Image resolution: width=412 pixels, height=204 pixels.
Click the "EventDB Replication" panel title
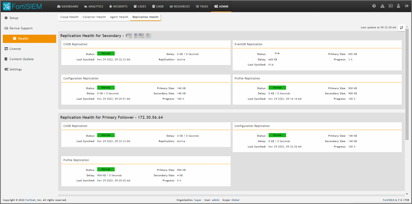pos(248,44)
